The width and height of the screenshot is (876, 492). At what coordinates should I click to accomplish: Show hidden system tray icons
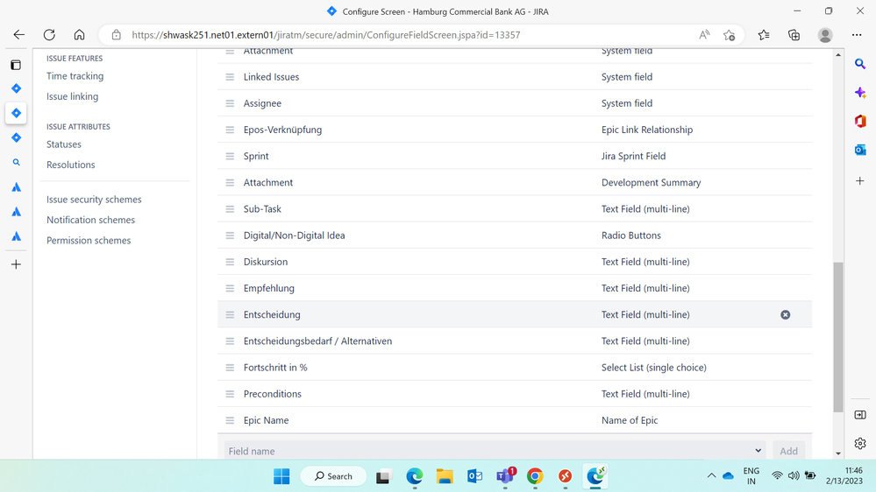click(x=711, y=476)
